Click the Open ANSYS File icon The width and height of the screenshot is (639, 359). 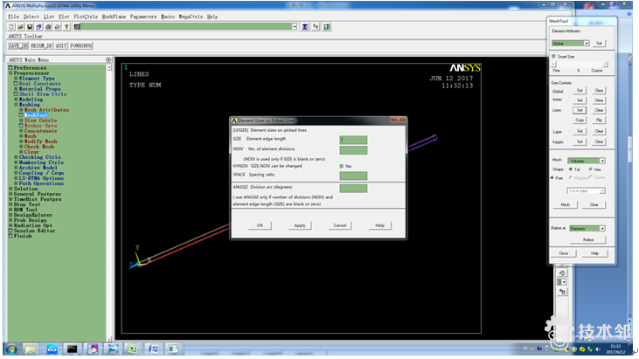(x=20, y=27)
